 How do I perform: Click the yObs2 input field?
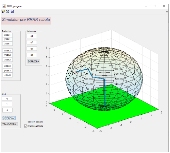coord(7,55)
